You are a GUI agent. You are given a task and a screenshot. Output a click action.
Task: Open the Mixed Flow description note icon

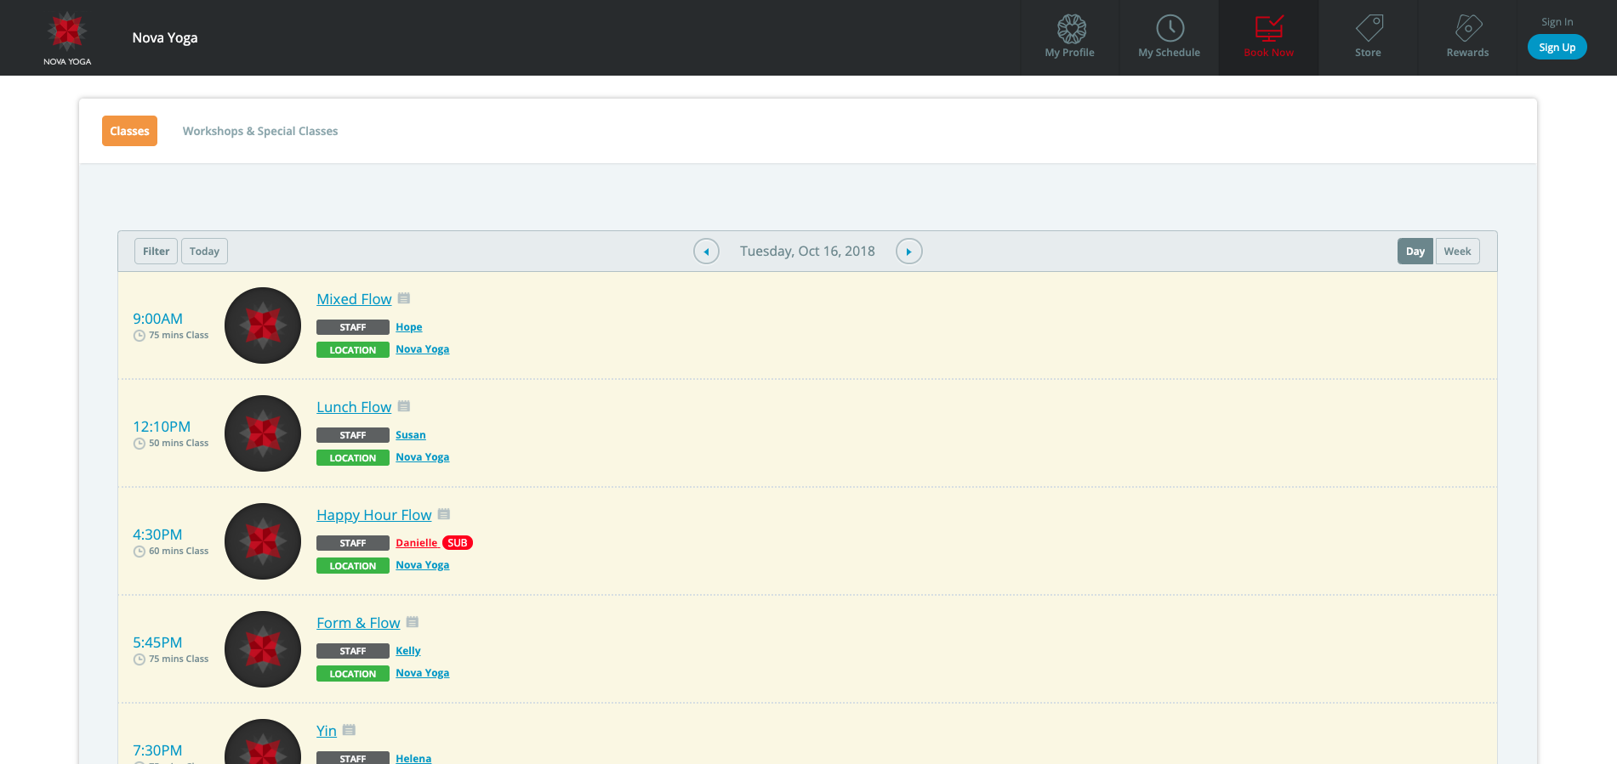point(404,298)
